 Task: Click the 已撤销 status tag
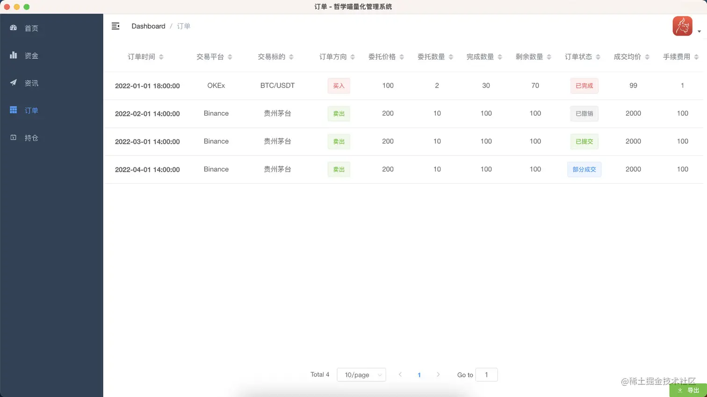pyautogui.click(x=584, y=113)
